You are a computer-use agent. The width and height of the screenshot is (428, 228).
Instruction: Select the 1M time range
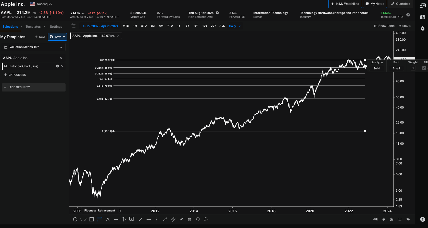tap(135, 26)
